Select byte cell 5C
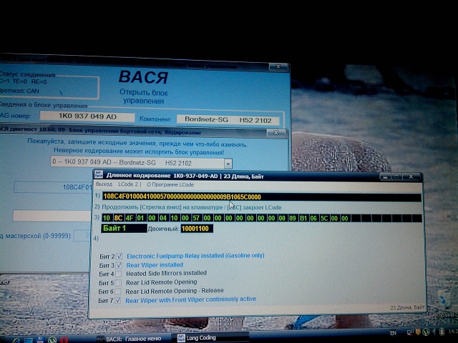The height and width of the screenshot is (343, 458). pyautogui.click(x=324, y=218)
